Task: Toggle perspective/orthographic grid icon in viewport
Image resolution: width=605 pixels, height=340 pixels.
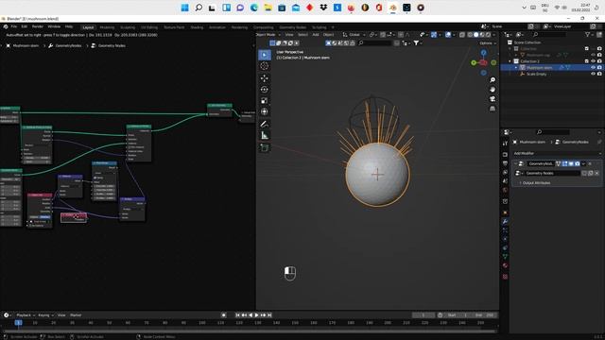Action: click(x=493, y=109)
